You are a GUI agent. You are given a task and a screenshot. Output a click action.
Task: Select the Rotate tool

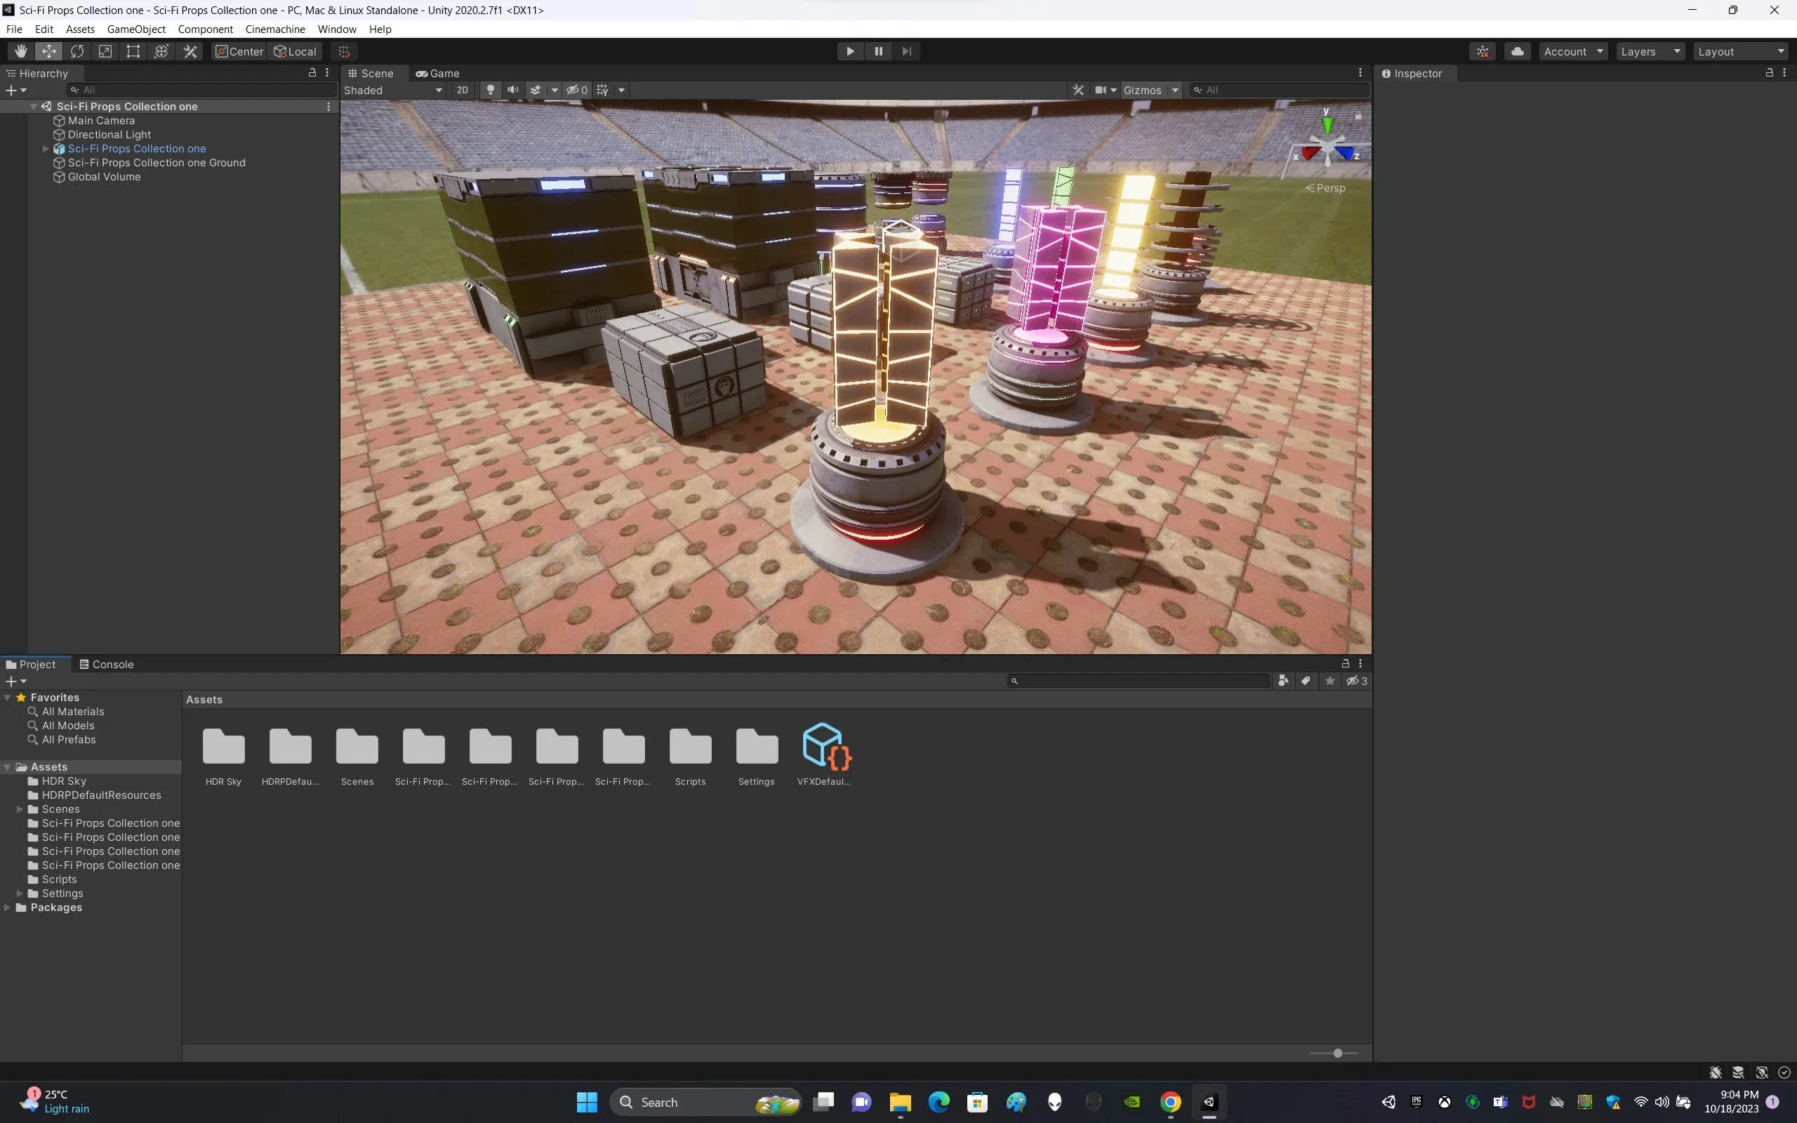click(77, 51)
